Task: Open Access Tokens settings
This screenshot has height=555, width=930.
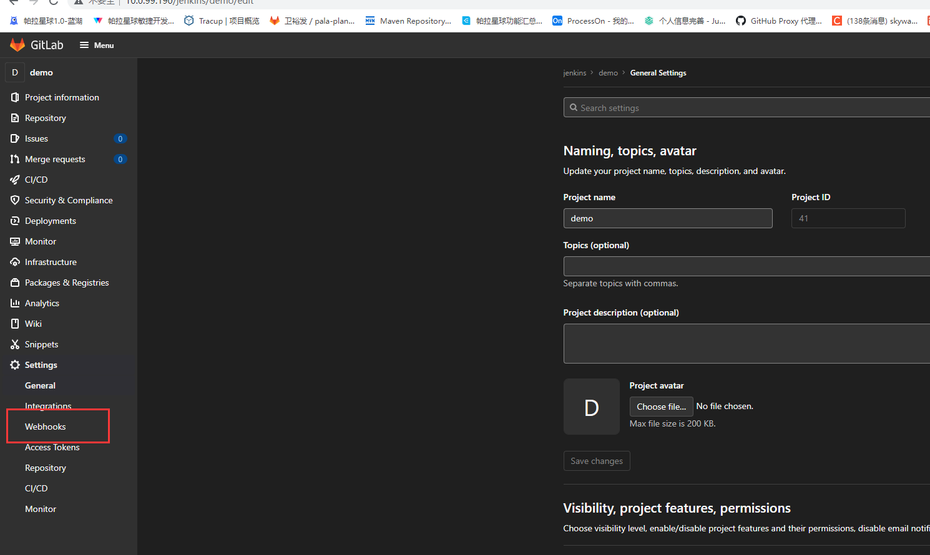Action: (x=52, y=447)
